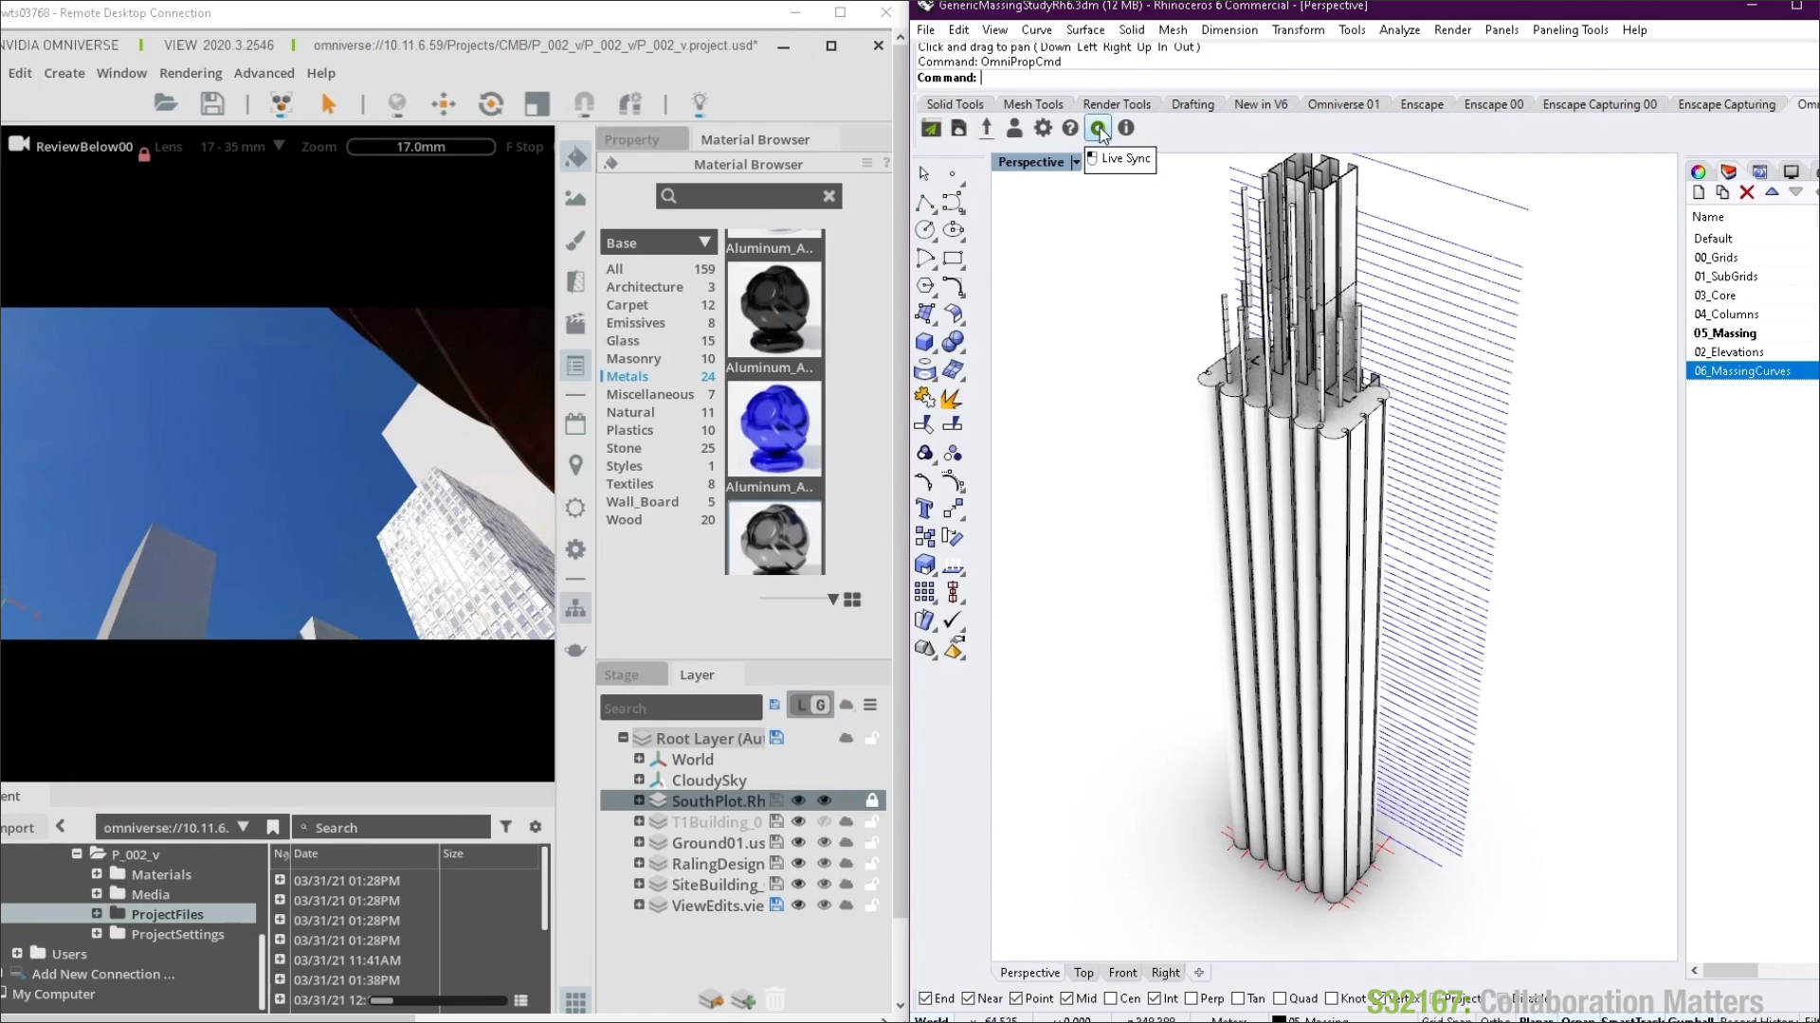The height and width of the screenshot is (1023, 1820).
Task: Expand the Materials folder in content tree
Action: pos(97,873)
